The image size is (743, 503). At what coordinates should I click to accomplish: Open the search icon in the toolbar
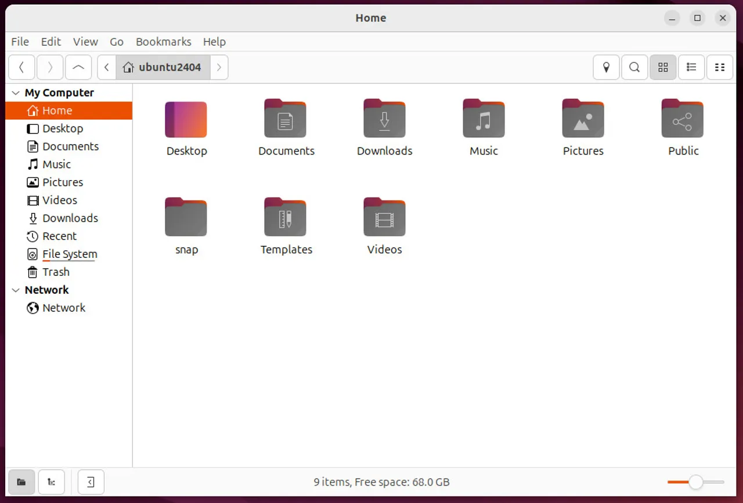pos(634,67)
